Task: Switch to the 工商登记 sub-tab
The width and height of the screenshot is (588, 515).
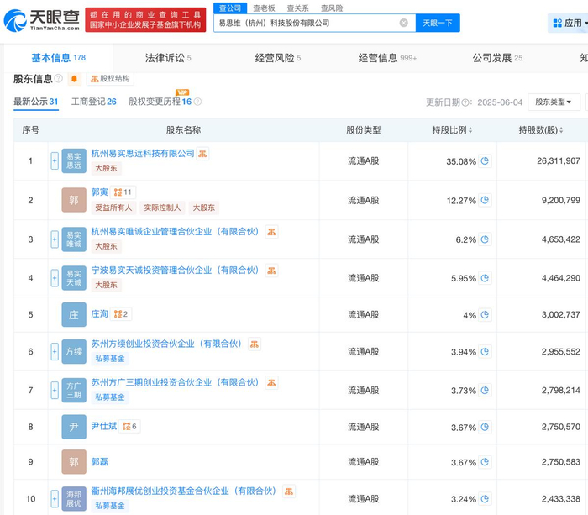Action: coord(93,102)
